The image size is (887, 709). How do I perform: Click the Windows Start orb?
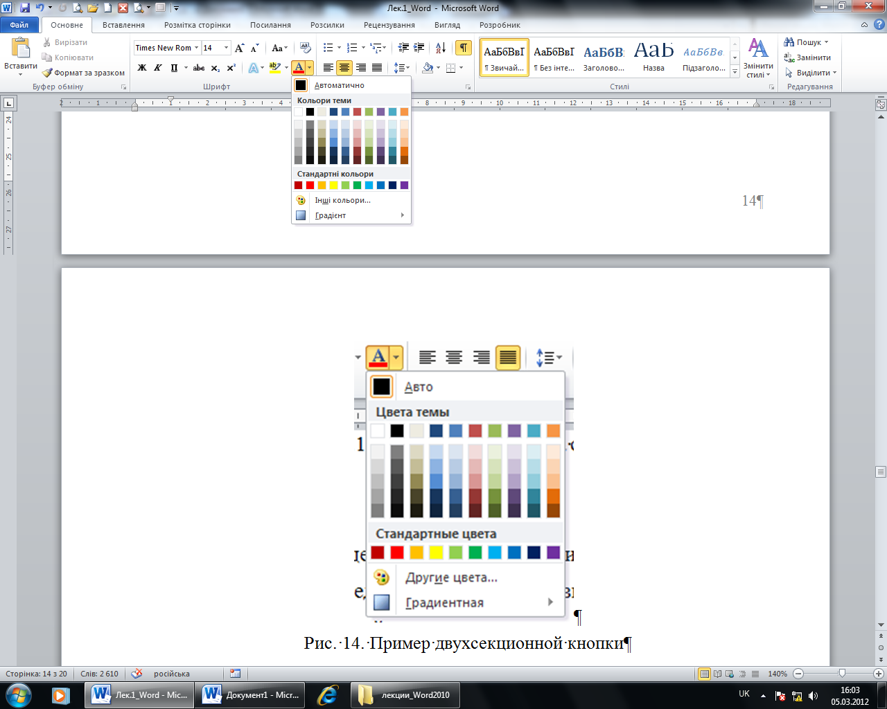tap(19, 694)
